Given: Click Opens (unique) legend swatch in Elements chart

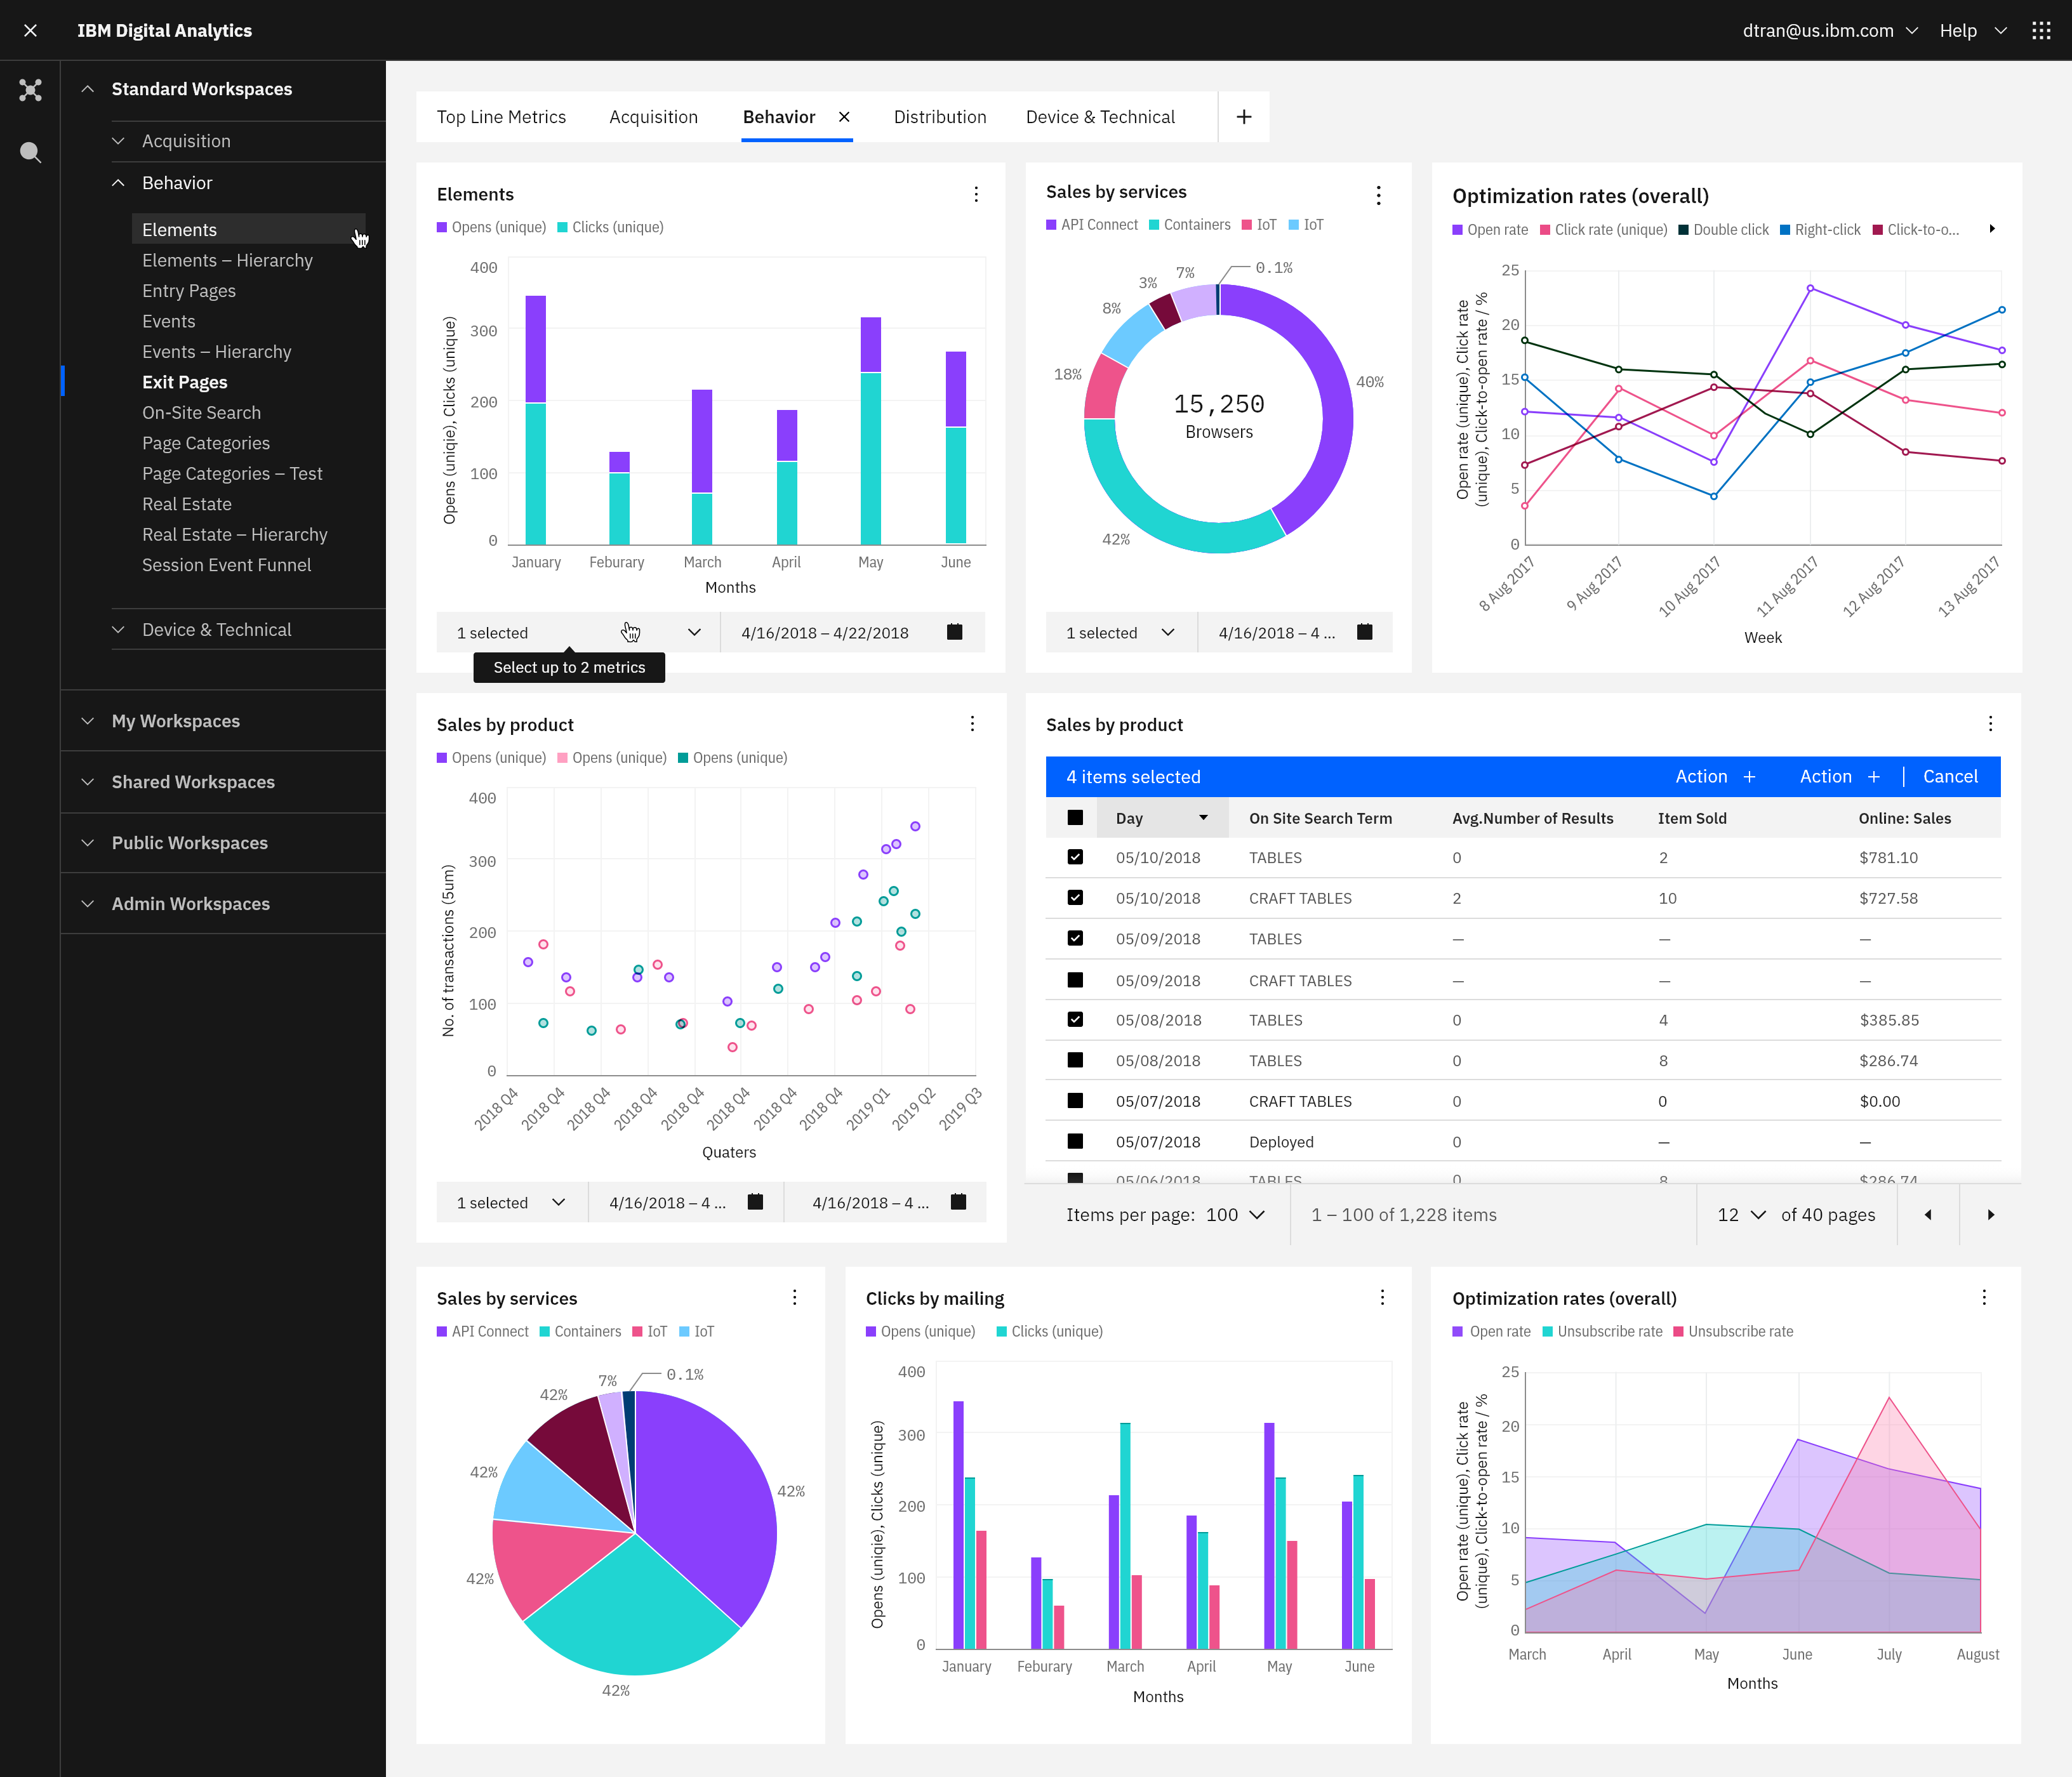Looking at the screenshot, I should (442, 227).
